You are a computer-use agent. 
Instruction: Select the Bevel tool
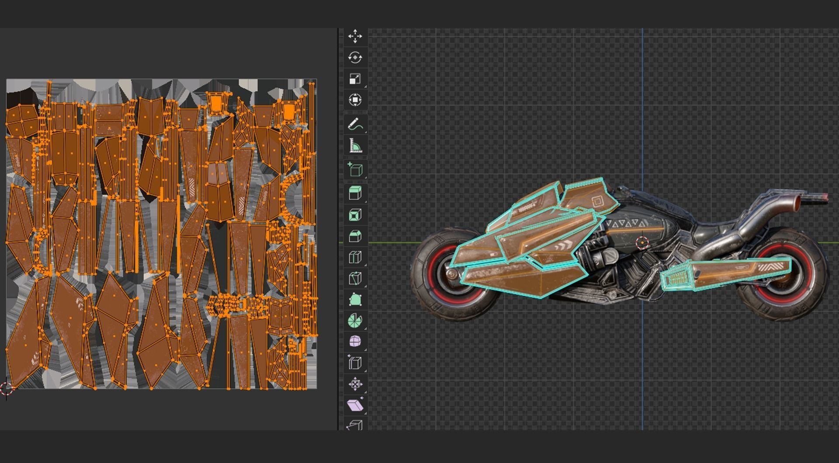[355, 236]
